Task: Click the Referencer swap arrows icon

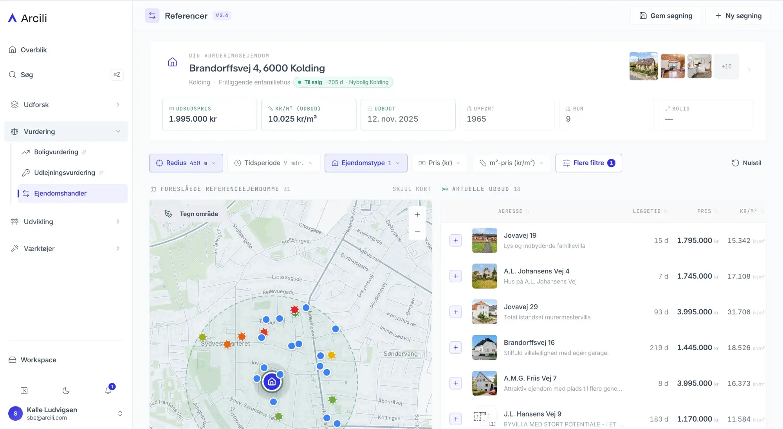Action: 152,16
